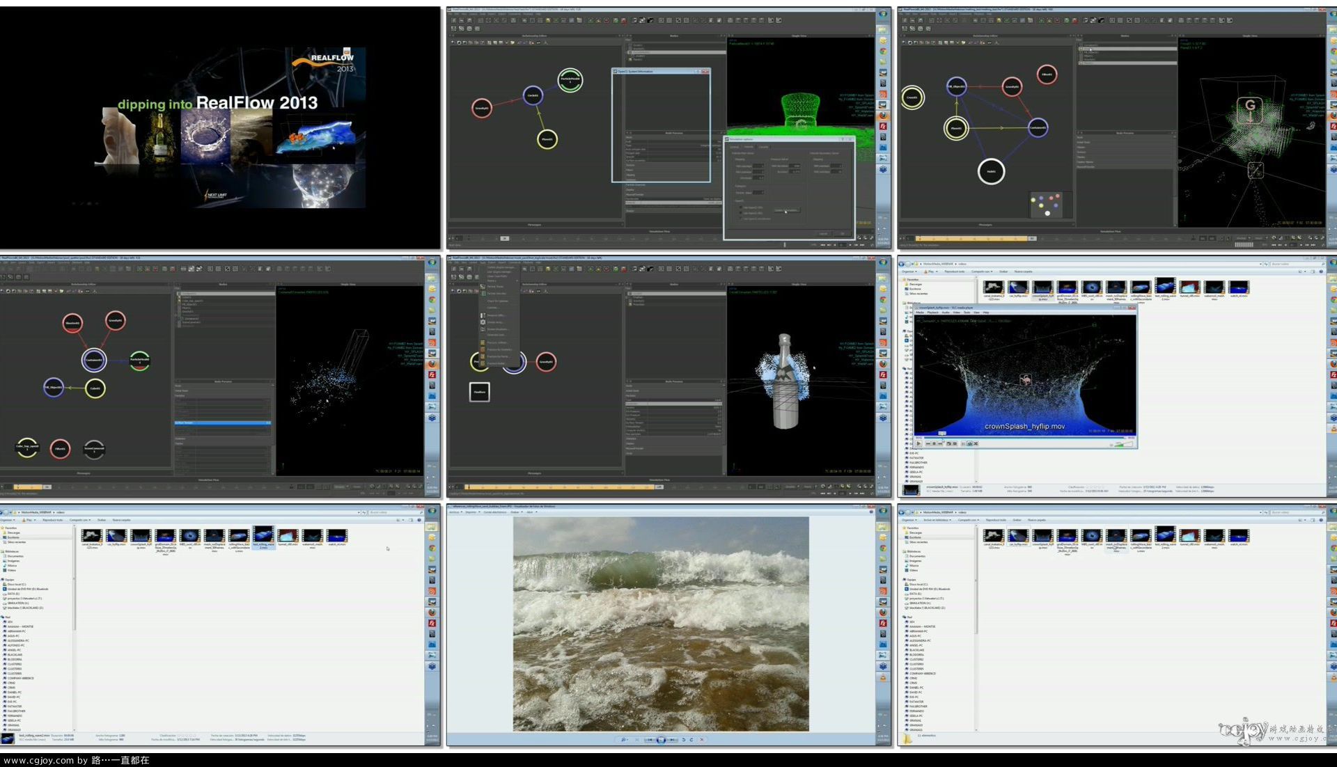Play the video in VLC media player
The height and width of the screenshot is (767, 1337).
[x=918, y=443]
